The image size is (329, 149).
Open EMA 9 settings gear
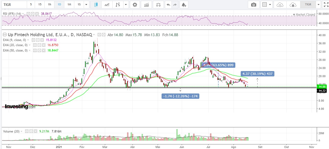37,40
